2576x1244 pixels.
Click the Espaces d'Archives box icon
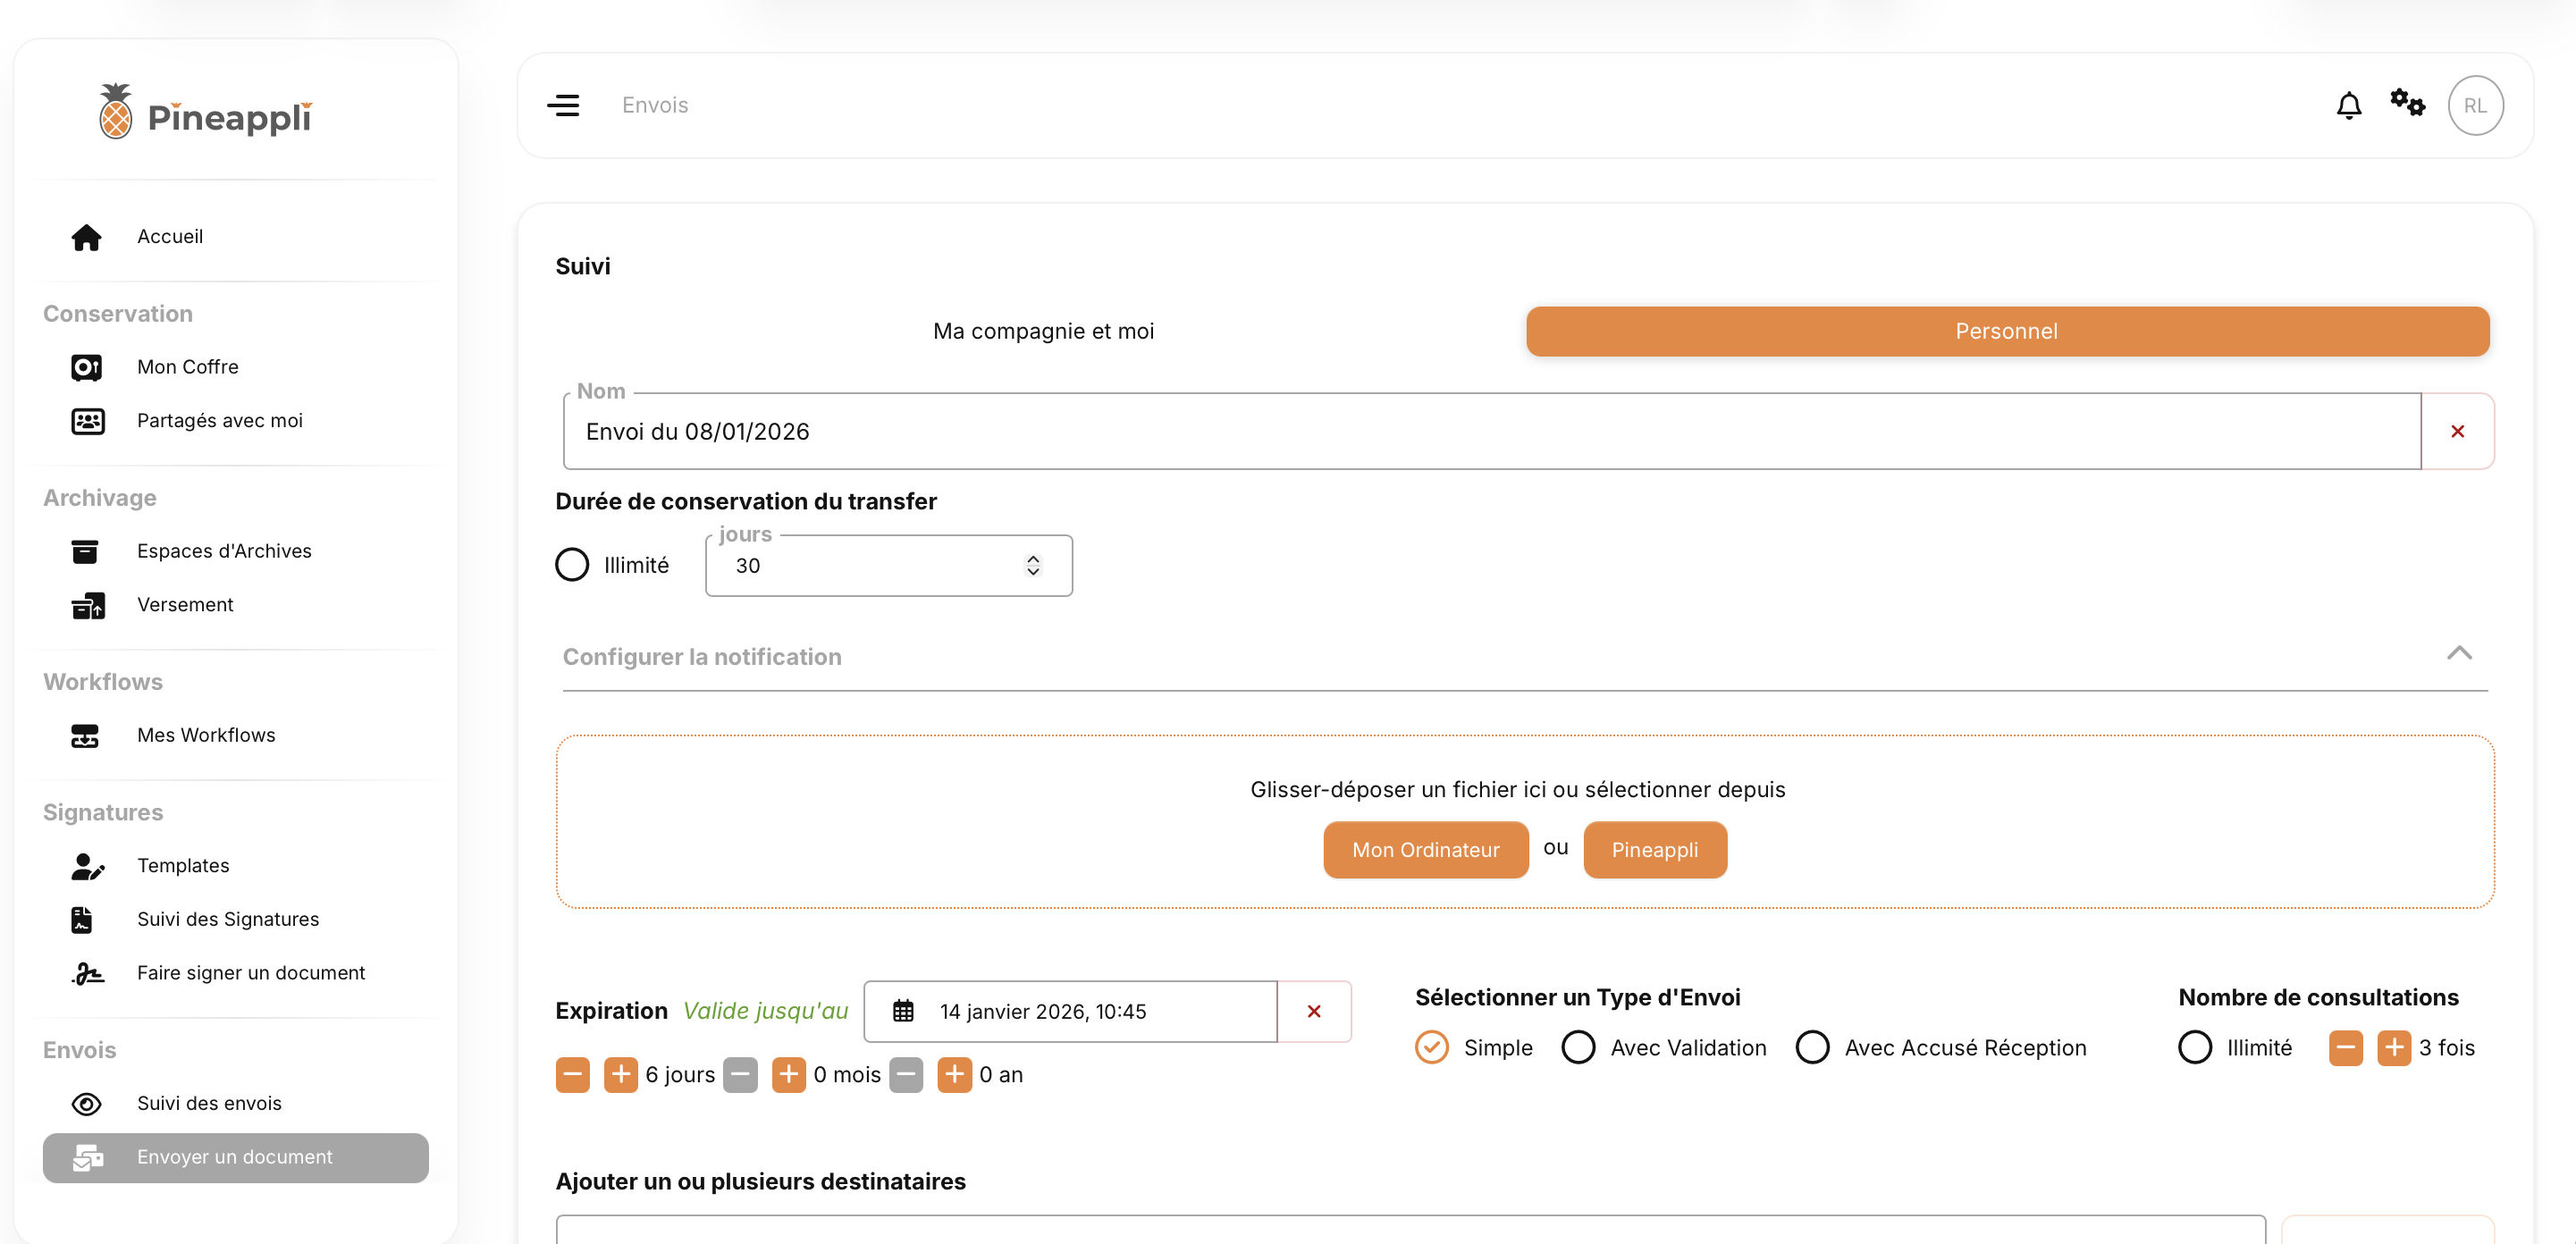pyautogui.click(x=85, y=551)
